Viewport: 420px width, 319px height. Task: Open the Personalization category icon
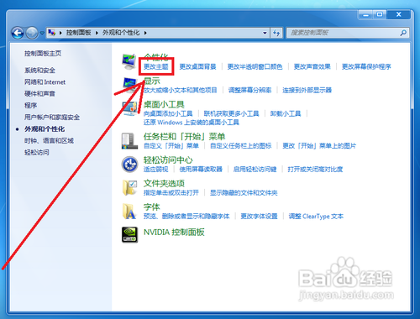pos(129,61)
